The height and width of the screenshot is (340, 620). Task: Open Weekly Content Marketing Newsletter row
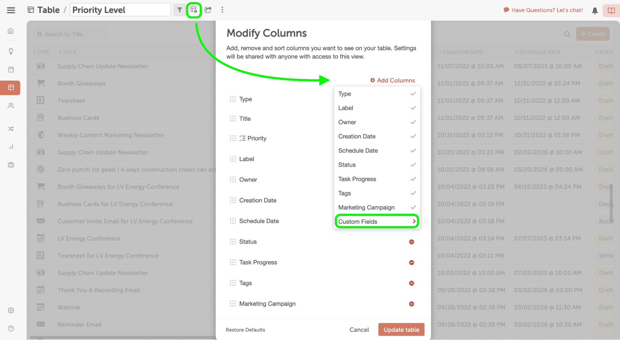(x=111, y=135)
